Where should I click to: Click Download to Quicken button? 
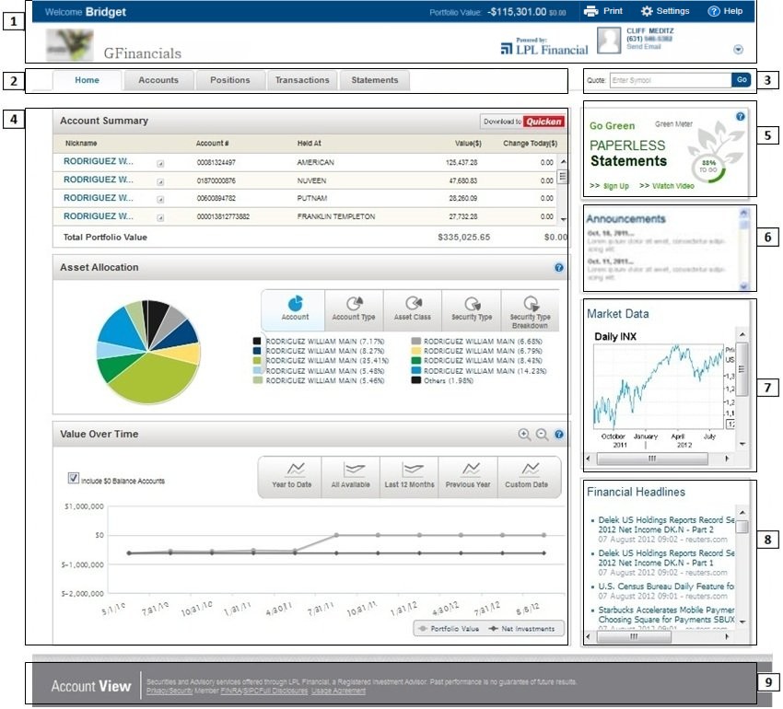tap(522, 122)
